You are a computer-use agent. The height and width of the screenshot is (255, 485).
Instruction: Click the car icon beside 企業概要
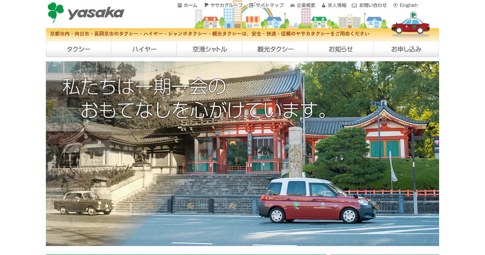[292, 5]
